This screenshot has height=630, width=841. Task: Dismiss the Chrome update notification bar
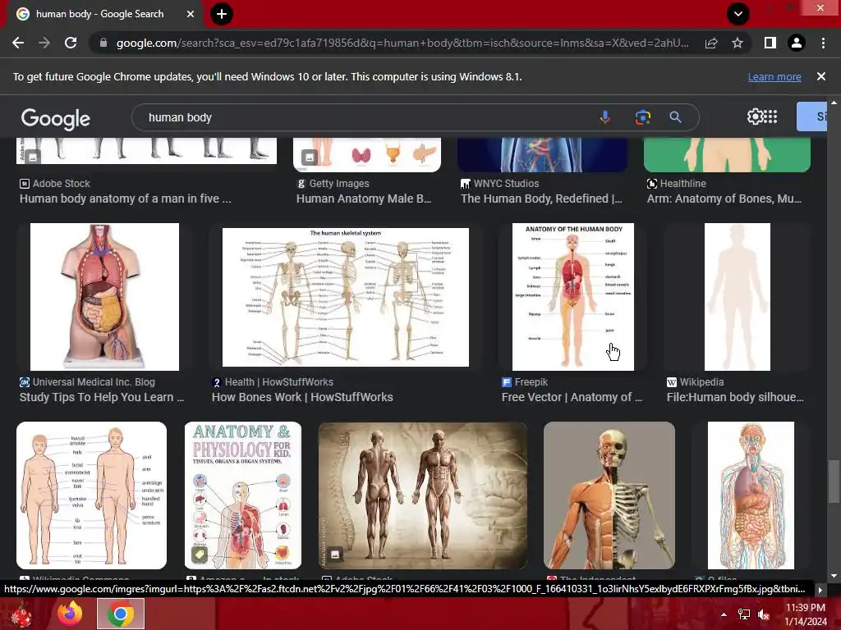(820, 76)
